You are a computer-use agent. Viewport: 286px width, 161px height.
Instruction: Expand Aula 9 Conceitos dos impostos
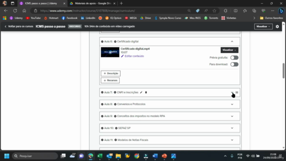point(232,116)
